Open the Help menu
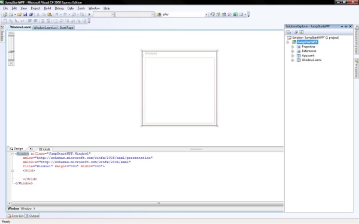Screen dimensions: 359x224 pyautogui.click(x=107, y=8)
